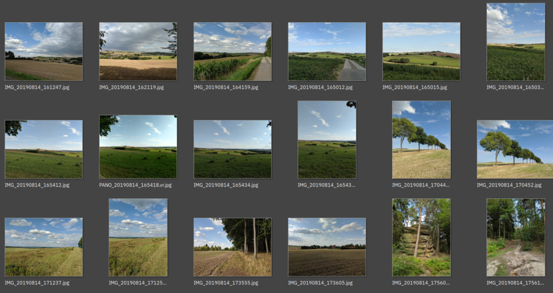553x293 pixels.
Task: Click the truncated file name IMG_20190814_16503...
Action: click(x=515, y=87)
